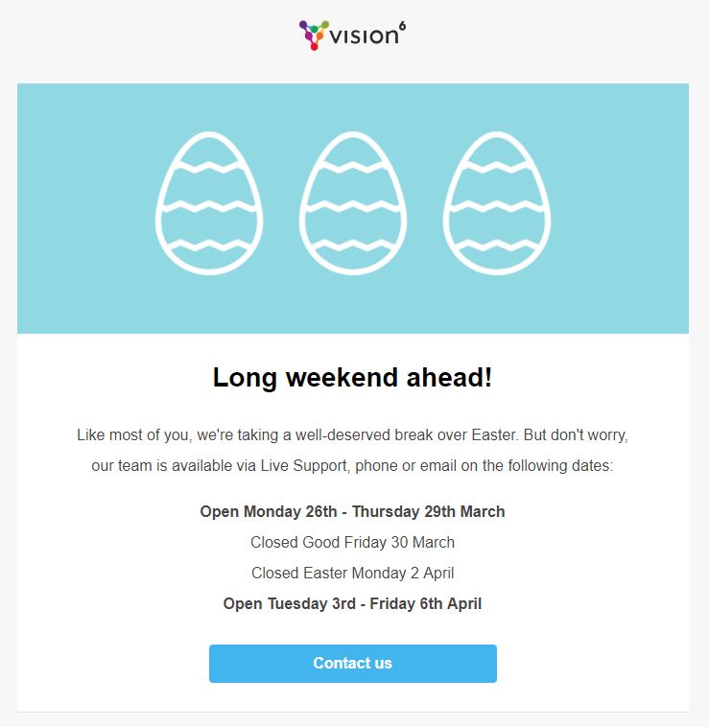Click the superscript 6 in the logo
The image size is (709, 727).
(x=403, y=25)
